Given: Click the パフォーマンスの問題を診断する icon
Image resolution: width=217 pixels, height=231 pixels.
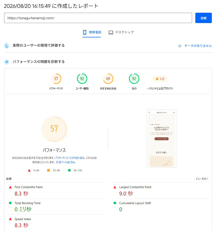Looking at the screenshot, I should point(7,62).
